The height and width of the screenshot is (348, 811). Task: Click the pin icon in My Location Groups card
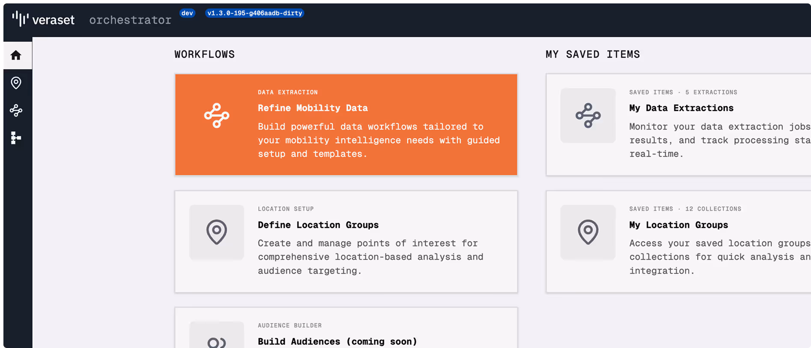(x=588, y=232)
